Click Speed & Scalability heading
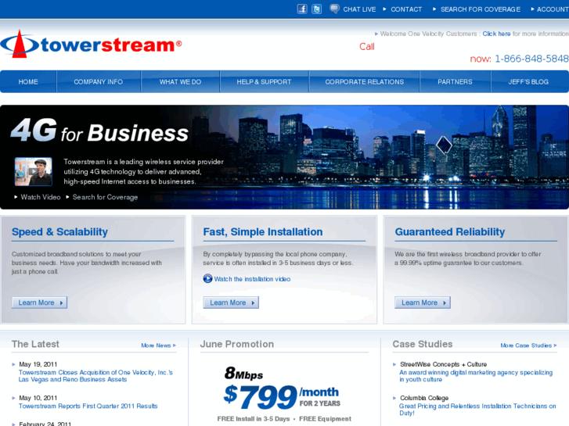 click(x=59, y=231)
